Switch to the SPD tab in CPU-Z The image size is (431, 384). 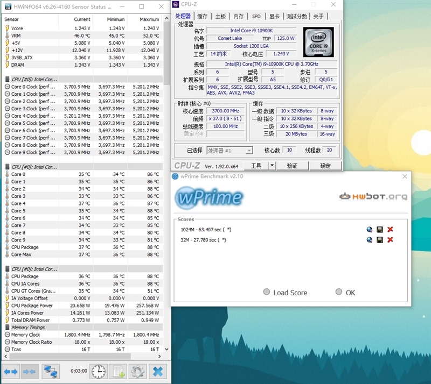tap(256, 17)
